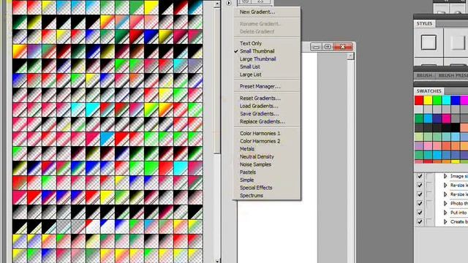Load the Metals gradient set
The height and width of the screenshot is (263, 468).
click(x=247, y=149)
